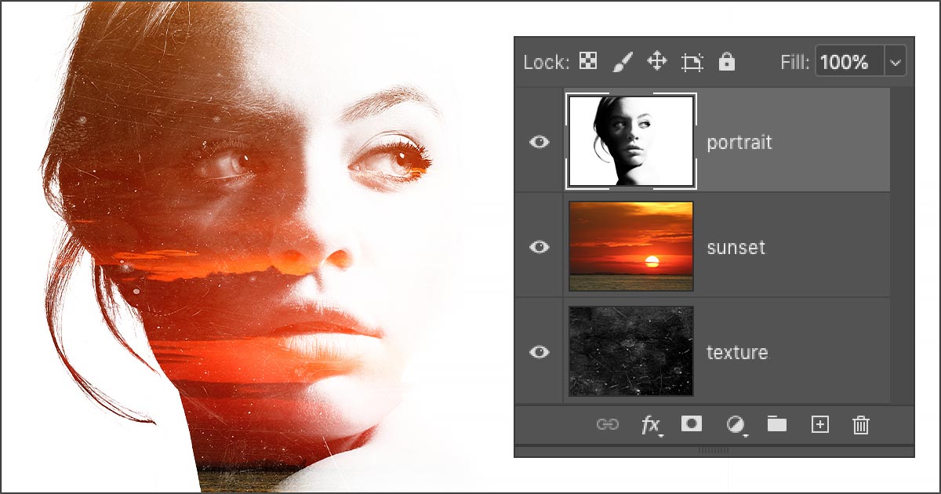Enable Lock image pixels (brush icon)

(622, 62)
